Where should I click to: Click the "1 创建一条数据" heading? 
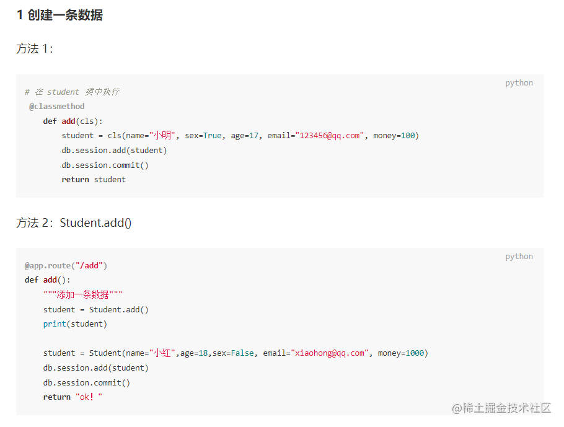59,15
